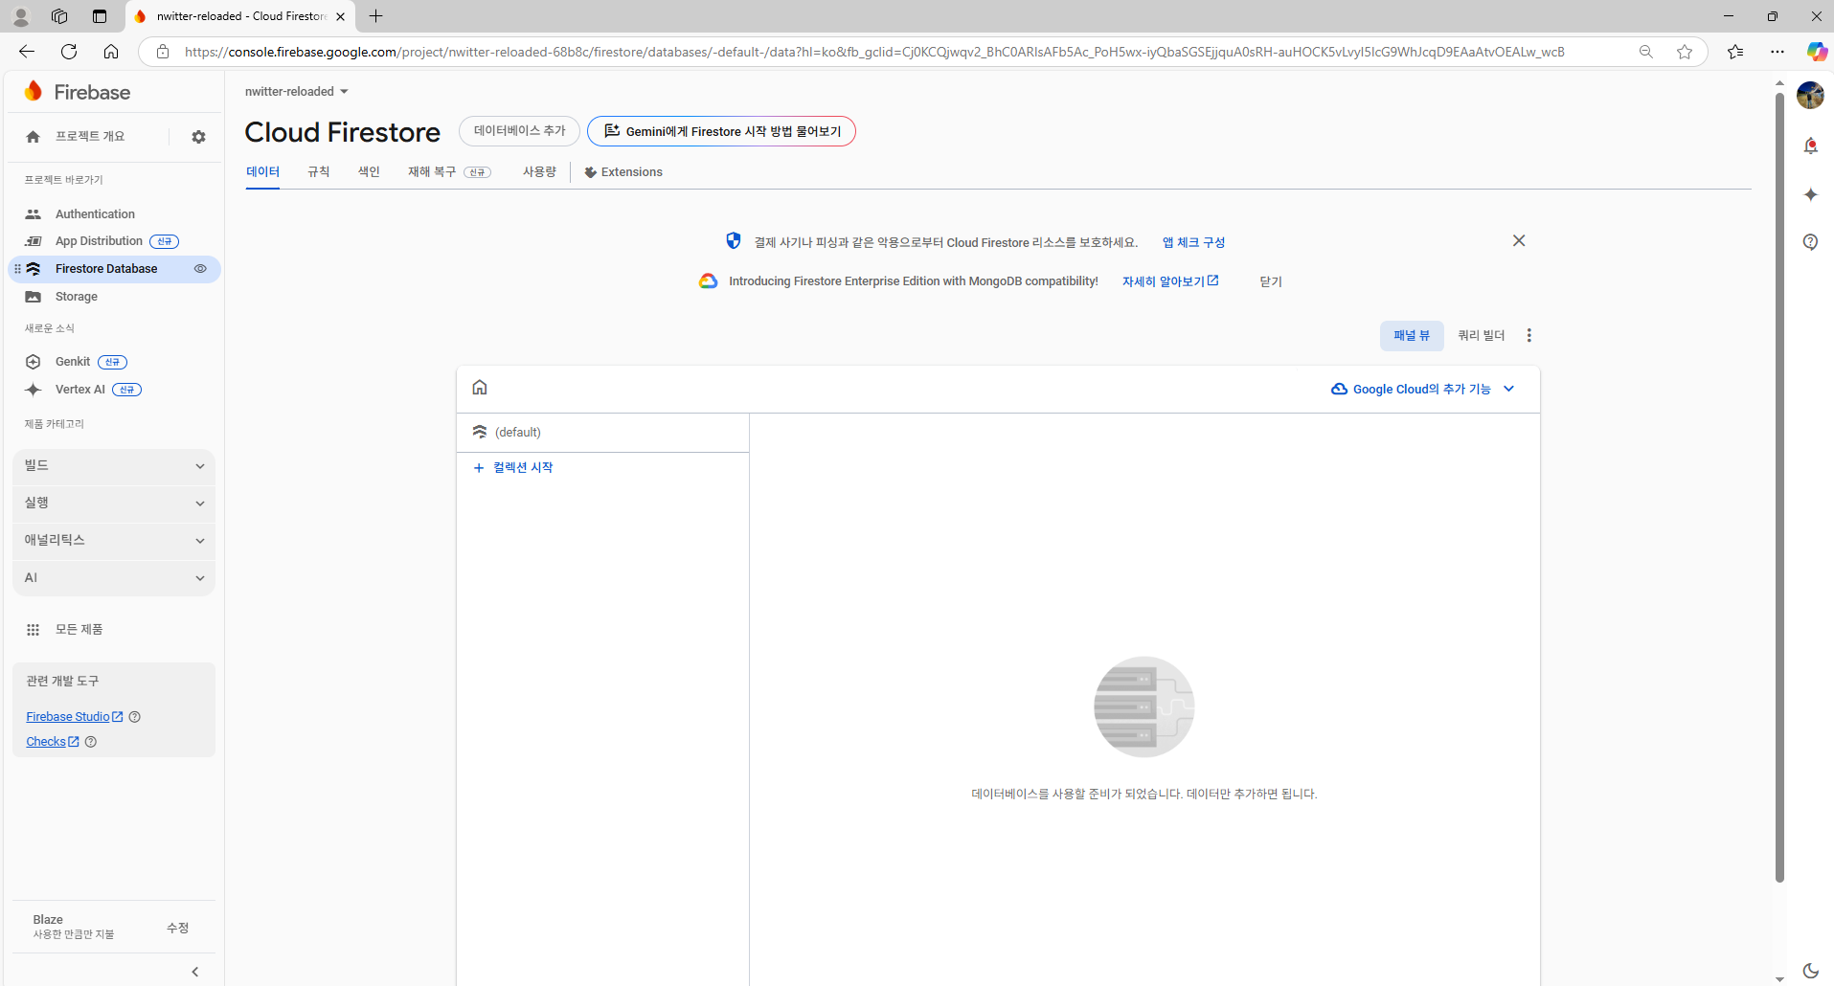Image resolution: width=1834 pixels, height=986 pixels.
Task: Open the Copilot sidebar icon
Action: pos(1816,52)
